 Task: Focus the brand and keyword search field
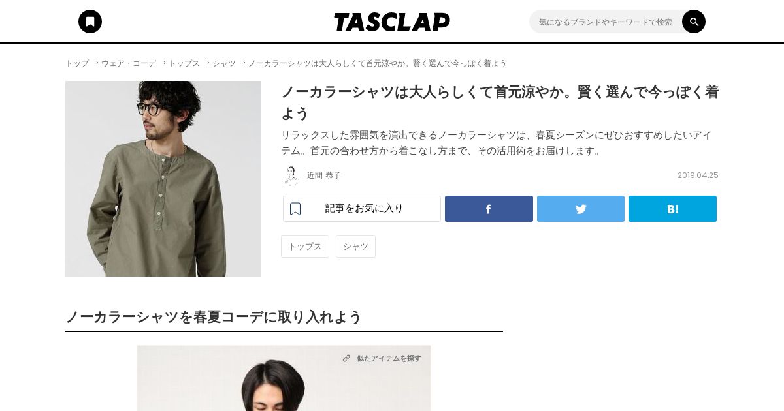(x=606, y=22)
